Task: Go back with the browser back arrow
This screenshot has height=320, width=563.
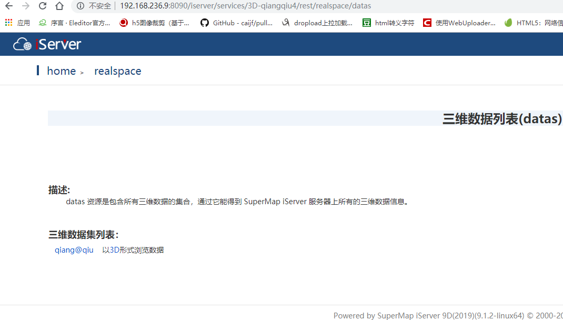Action: pyautogui.click(x=8, y=6)
